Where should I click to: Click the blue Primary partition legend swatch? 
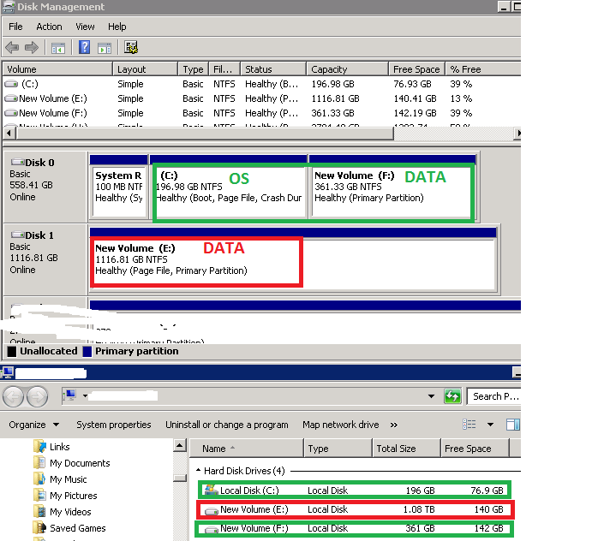pyautogui.click(x=87, y=351)
